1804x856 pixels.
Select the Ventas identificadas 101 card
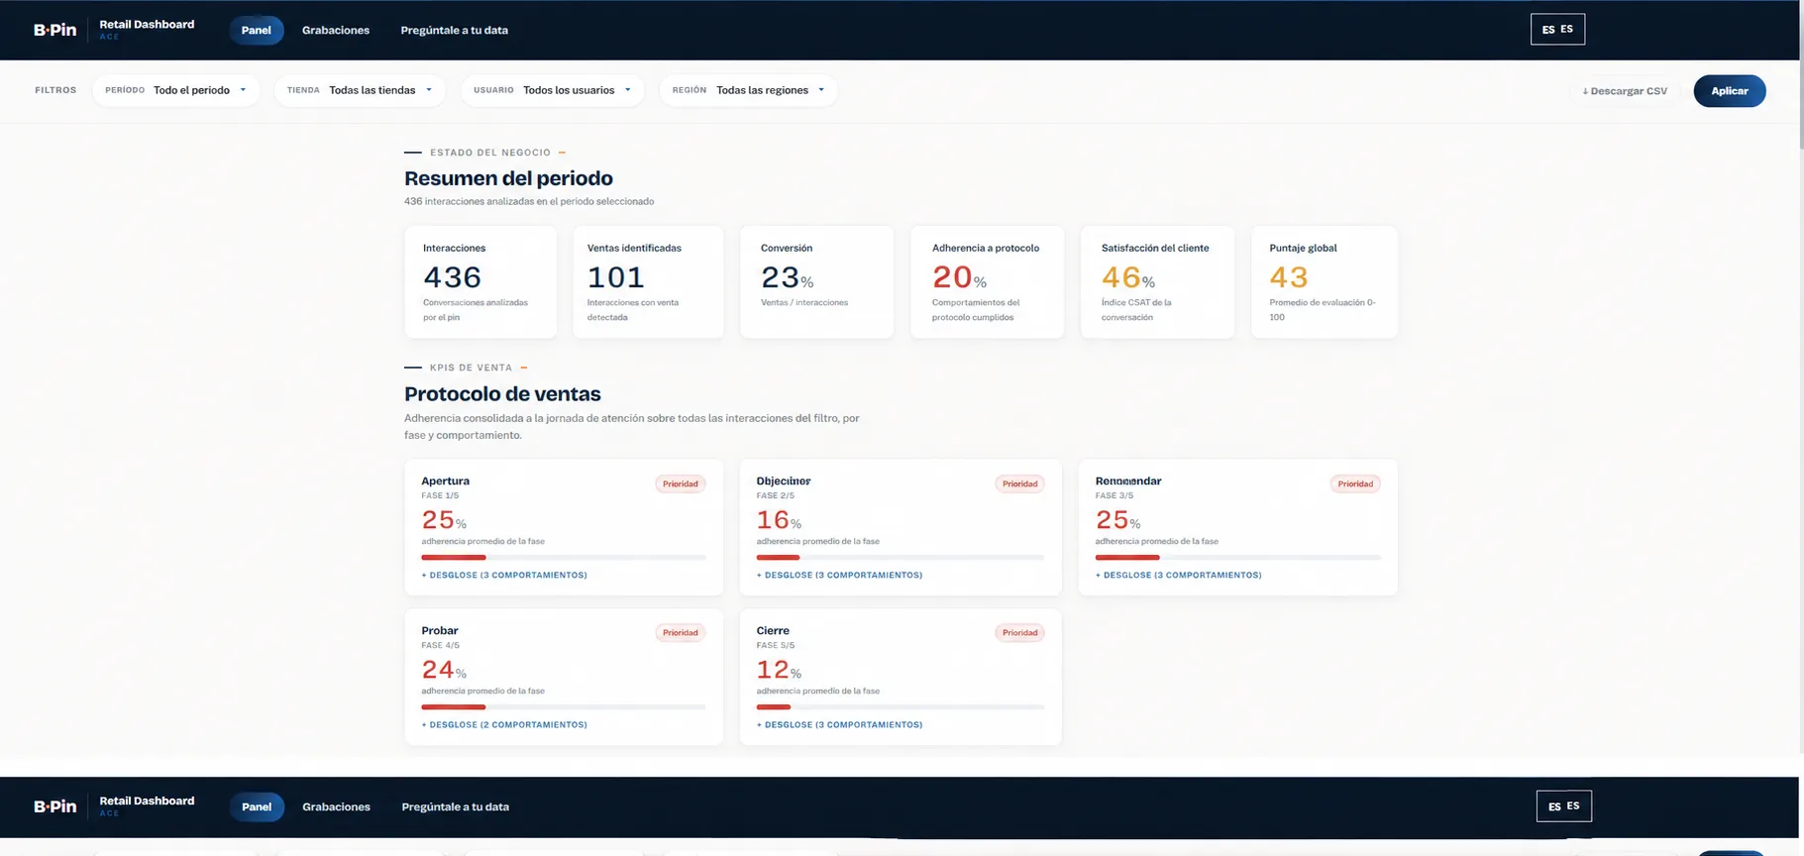tap(648, 282)
